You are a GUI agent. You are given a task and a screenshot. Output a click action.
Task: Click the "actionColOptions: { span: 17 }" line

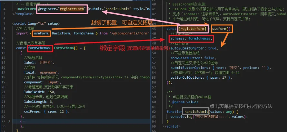201,78
